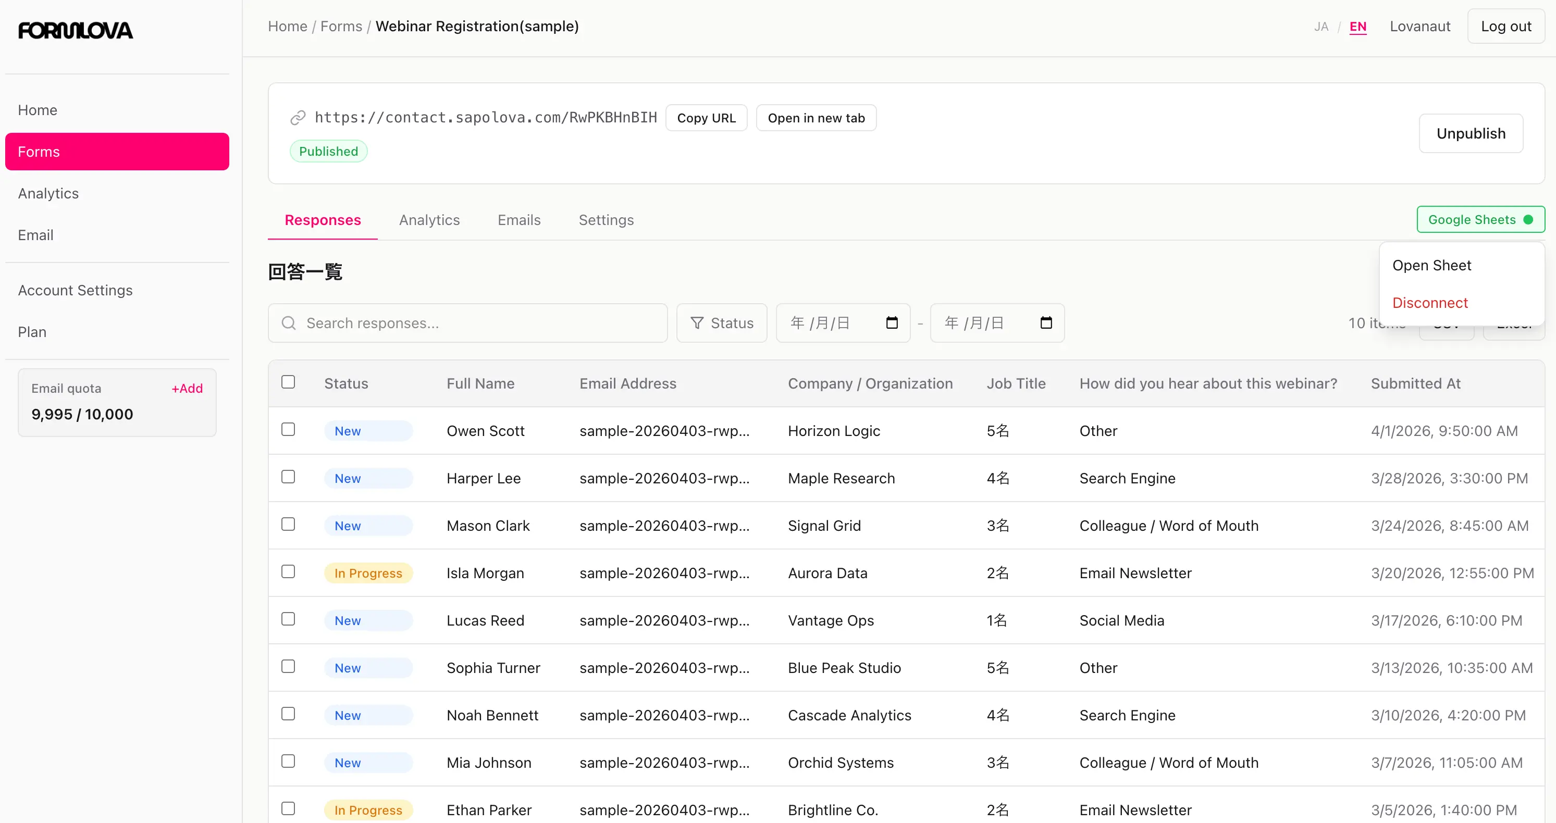The image size is (1556, 823).
Task: Click Ethan Parker's In Progress status badge
Action: click(x=368, y=809)
